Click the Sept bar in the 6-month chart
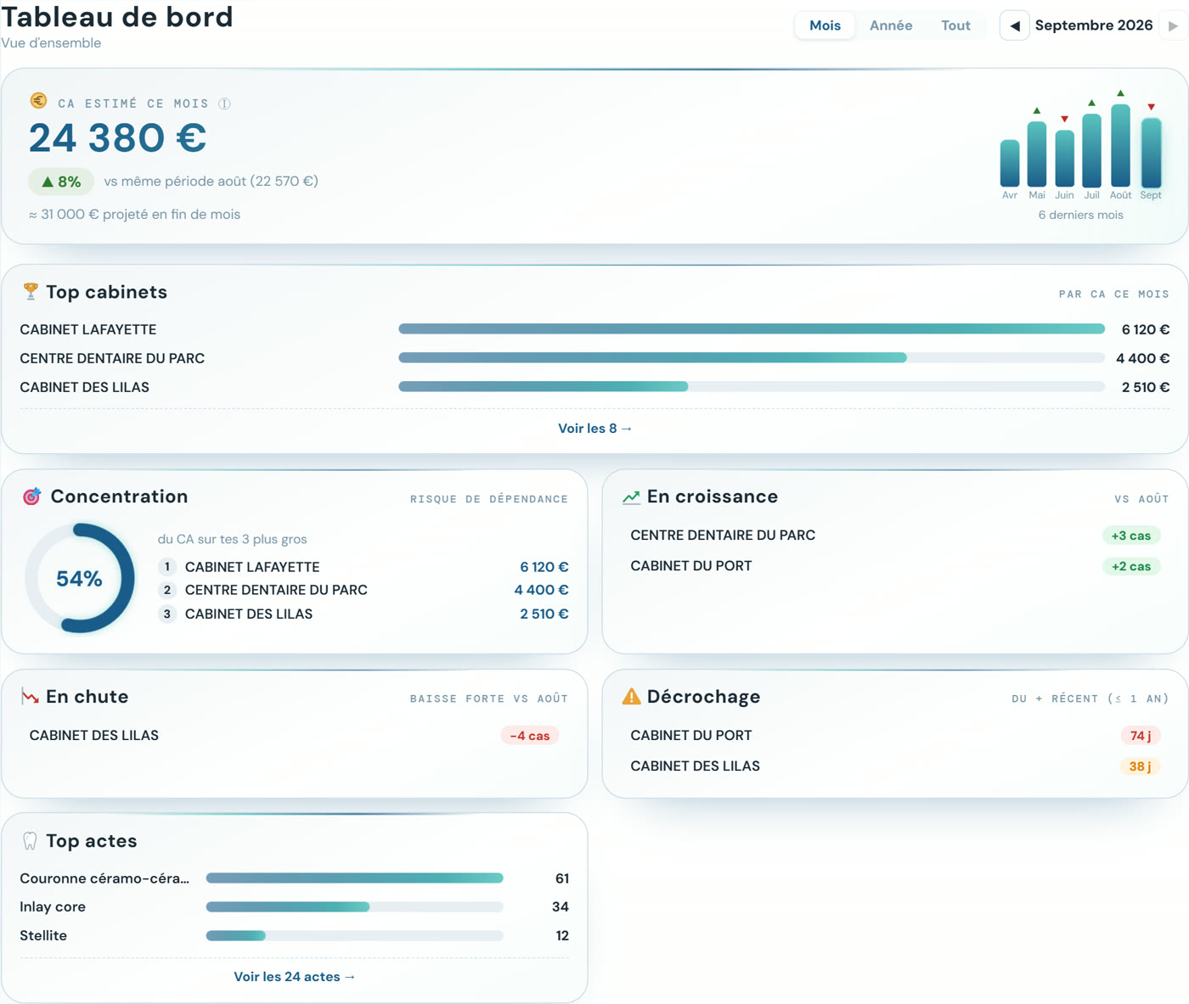Screen dimensions: 1189x1004 pyautogui.click(x=1151, y=153)
